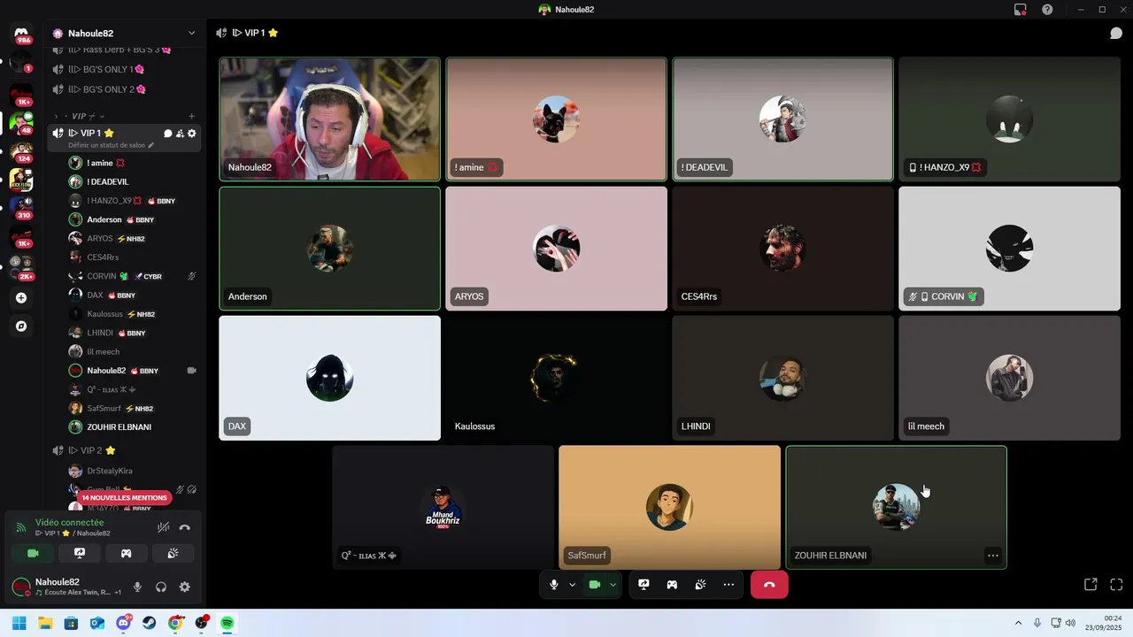Image resolution: width=1133 pixels, height=637 pixels.
Task: Add a new server
Action: coord(21,298)
